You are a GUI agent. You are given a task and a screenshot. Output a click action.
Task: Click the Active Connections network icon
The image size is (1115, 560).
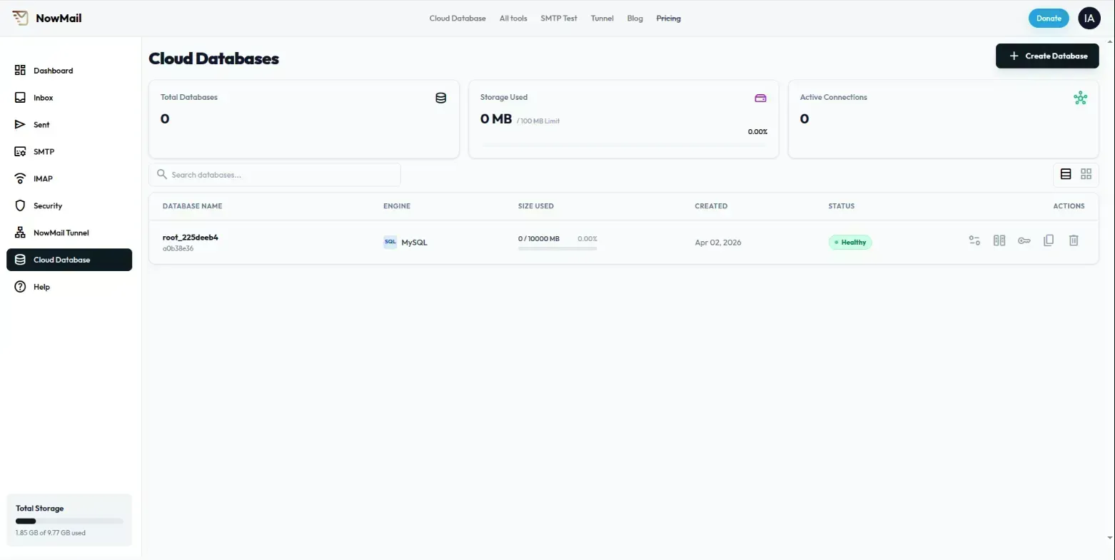(x=1080, y=98)
